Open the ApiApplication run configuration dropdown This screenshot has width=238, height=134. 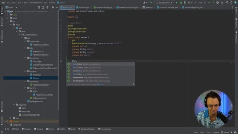click(164, 3)
